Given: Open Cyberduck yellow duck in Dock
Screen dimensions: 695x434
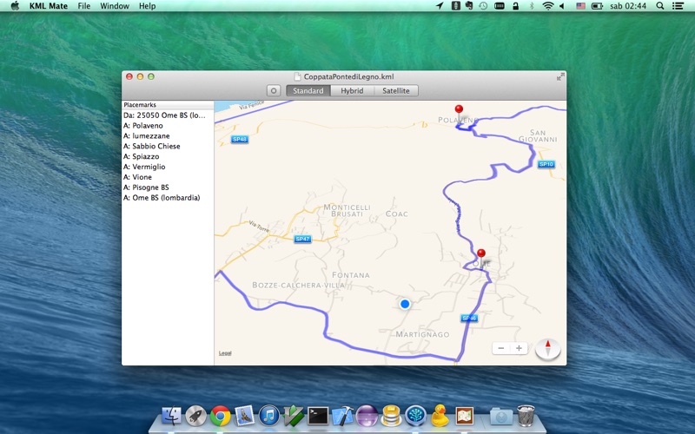Looking at the screenshot, I should coord(440,416).
